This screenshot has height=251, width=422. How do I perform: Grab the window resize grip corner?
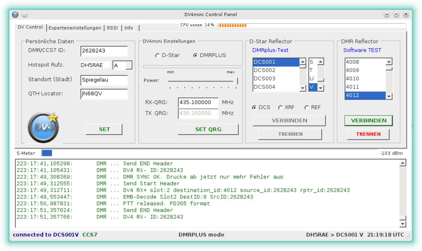tap(408, 236)
